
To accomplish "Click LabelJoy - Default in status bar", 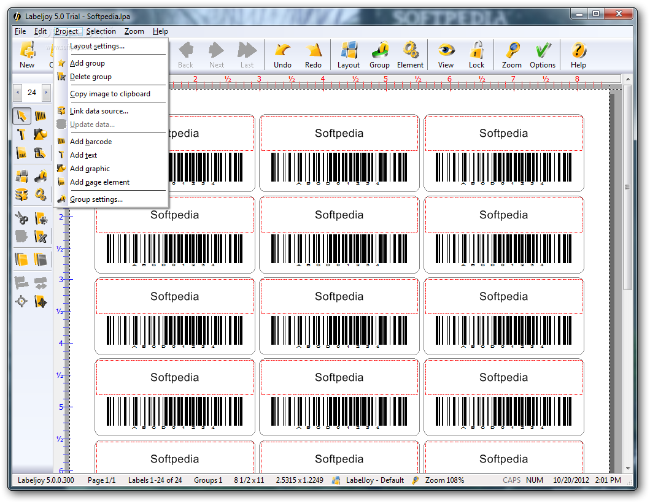I will click(375, 480).
